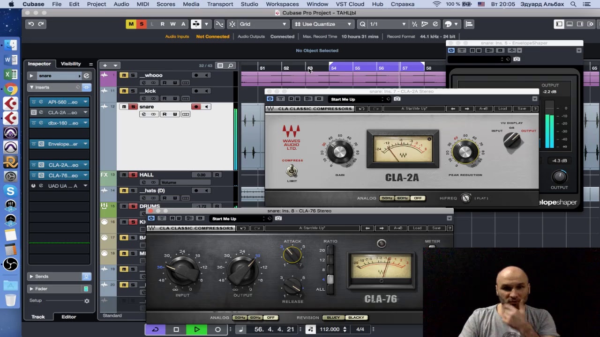600x337 pixels.
Task: Mute the __whooo track
Action: (124, 75)
